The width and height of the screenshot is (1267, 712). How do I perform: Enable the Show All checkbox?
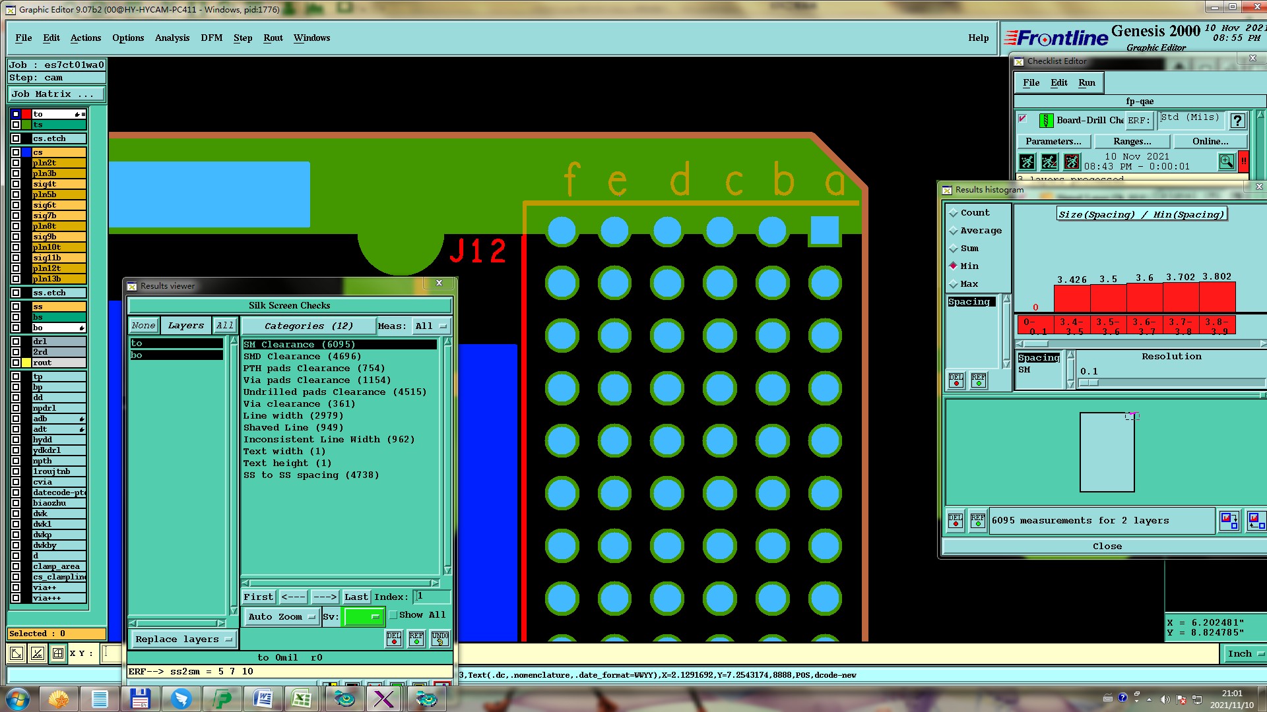pos(394,615)
